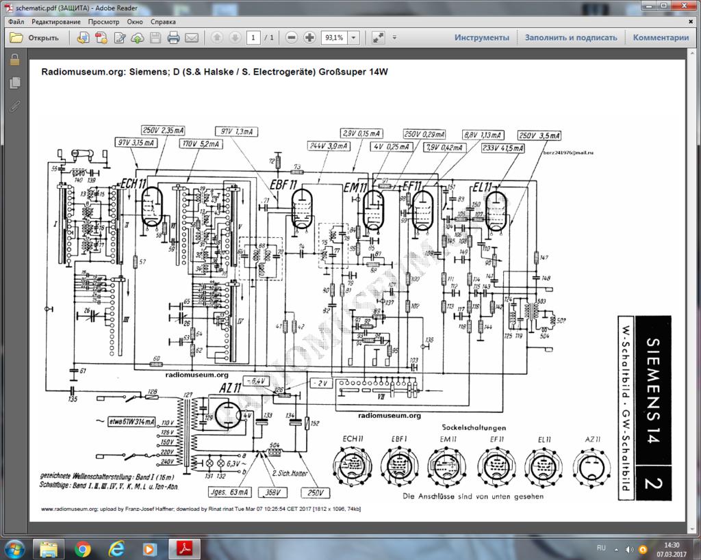
Task: Click the cloud upload icon
Action: pos(137,38)
